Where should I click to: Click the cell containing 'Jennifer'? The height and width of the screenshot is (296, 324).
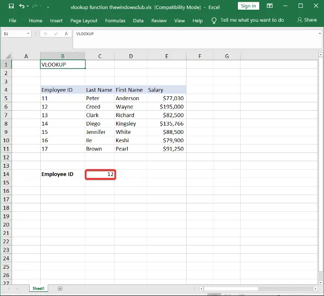coord(100,132)
